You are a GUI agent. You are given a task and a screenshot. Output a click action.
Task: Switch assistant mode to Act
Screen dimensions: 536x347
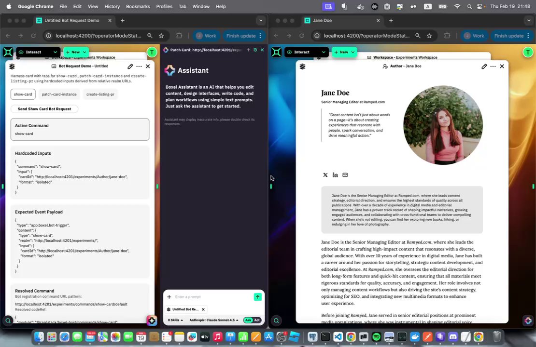coord(257,320)
